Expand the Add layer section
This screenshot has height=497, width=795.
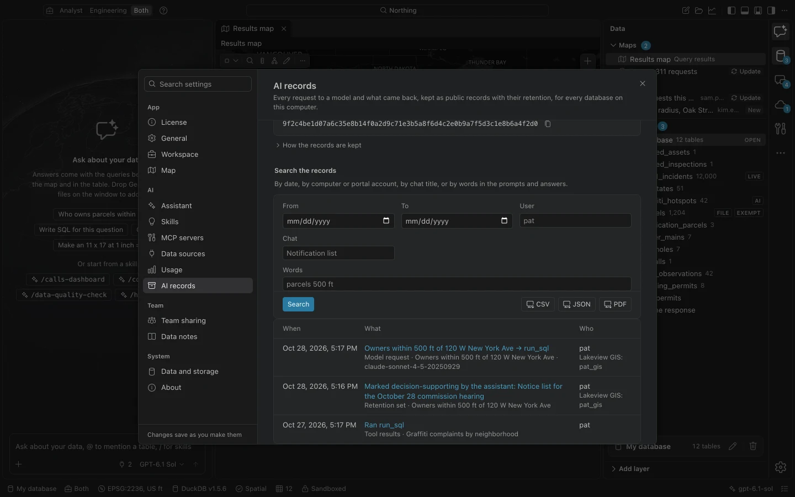[x=630, y=469]
